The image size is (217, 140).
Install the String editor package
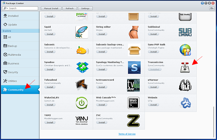click(x=102, y=34)
